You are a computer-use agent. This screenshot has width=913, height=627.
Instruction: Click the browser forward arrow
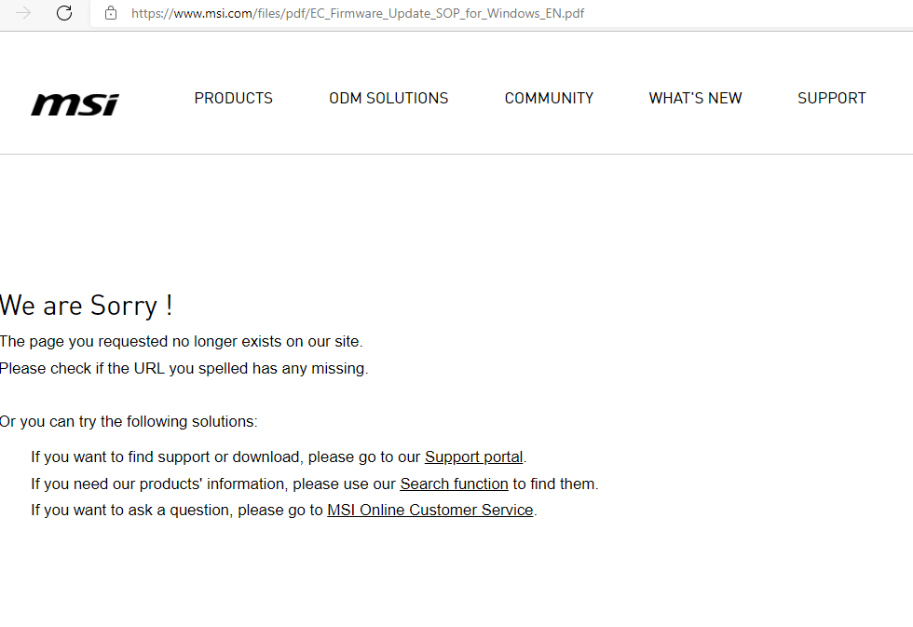tap(23, 13)
